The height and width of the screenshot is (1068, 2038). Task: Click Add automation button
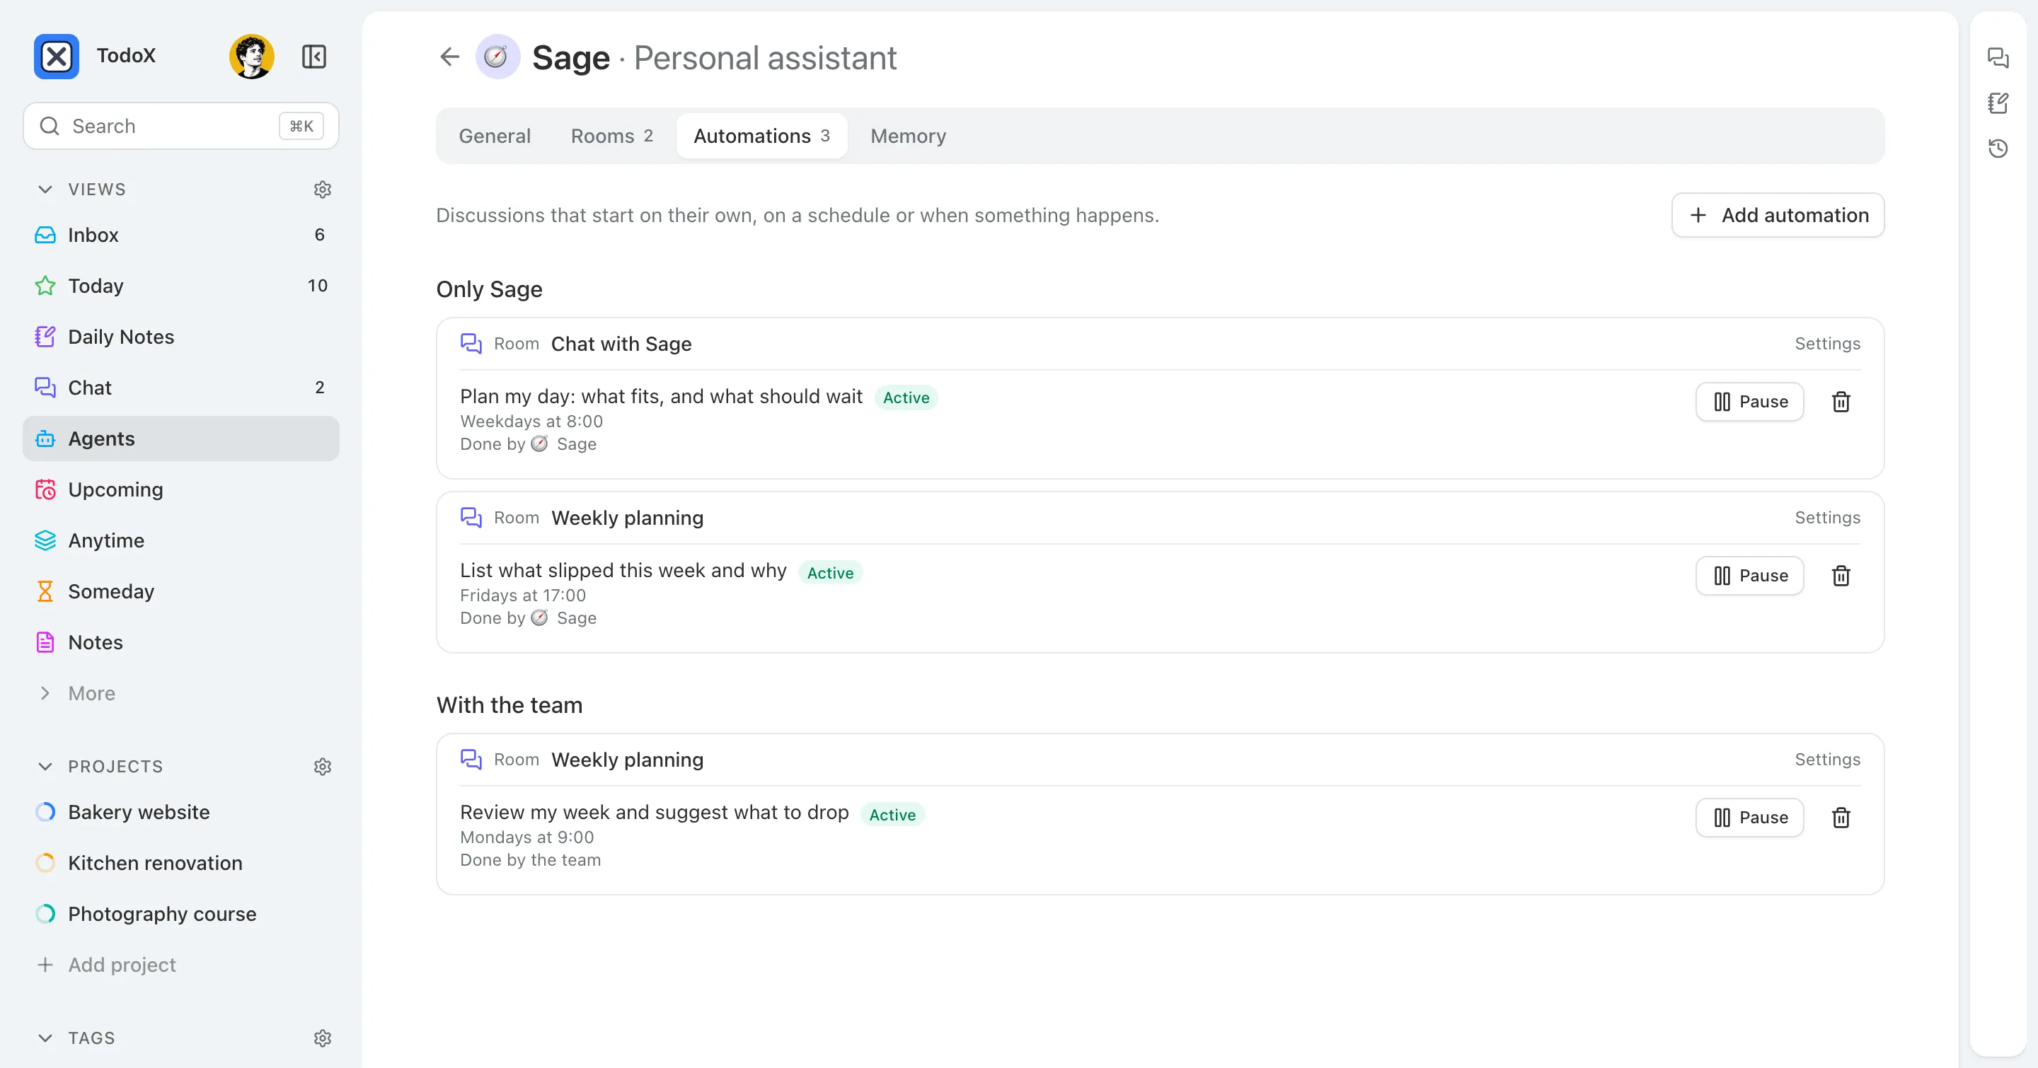pos(1778,215)
